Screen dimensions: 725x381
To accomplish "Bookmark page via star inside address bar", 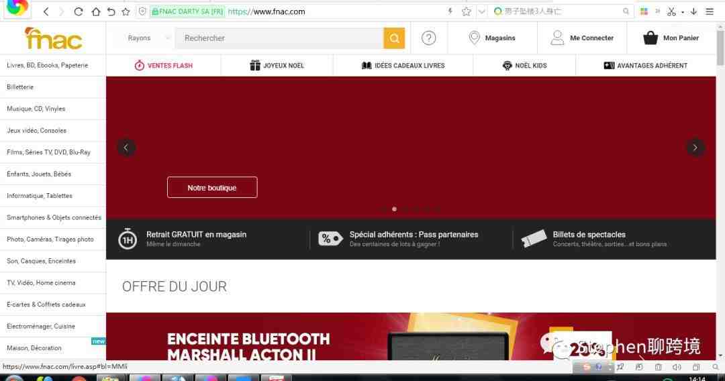I will coord(466,11).
